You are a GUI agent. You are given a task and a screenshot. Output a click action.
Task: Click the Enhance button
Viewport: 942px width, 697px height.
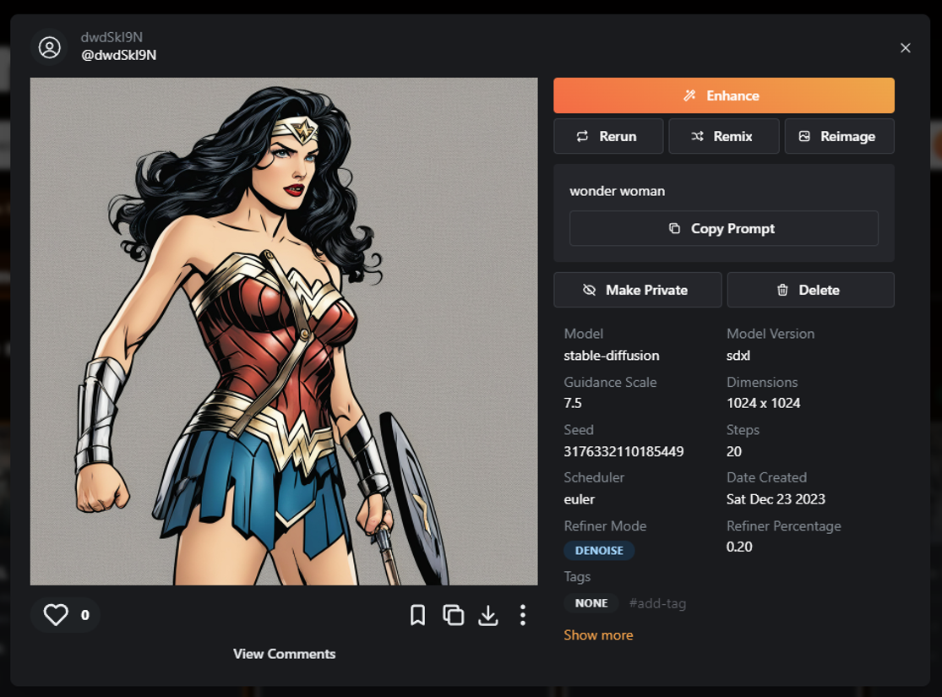coord(723,95)
